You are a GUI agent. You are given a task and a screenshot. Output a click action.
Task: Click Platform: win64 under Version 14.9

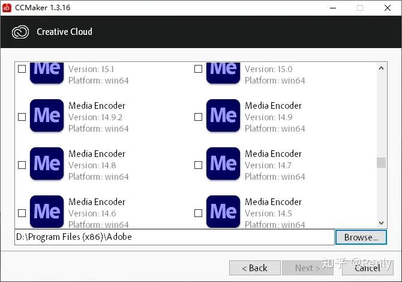click(275, 129)
